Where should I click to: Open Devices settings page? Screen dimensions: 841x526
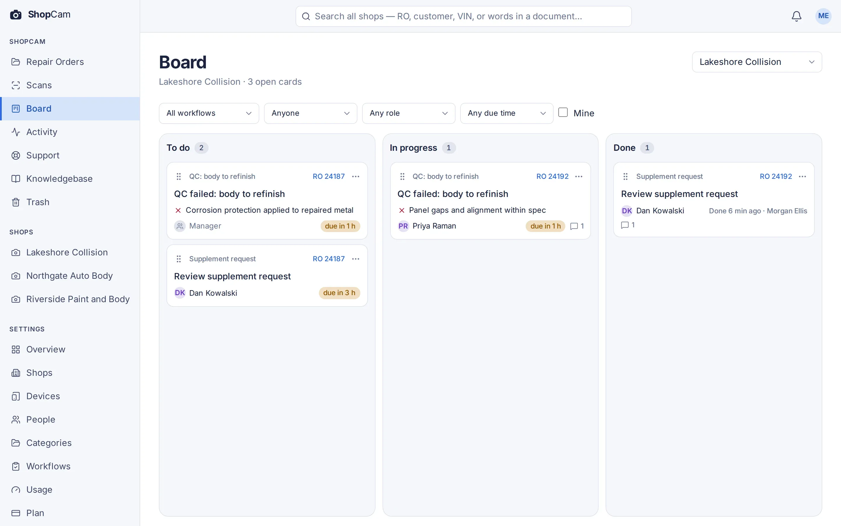(70, 396)
